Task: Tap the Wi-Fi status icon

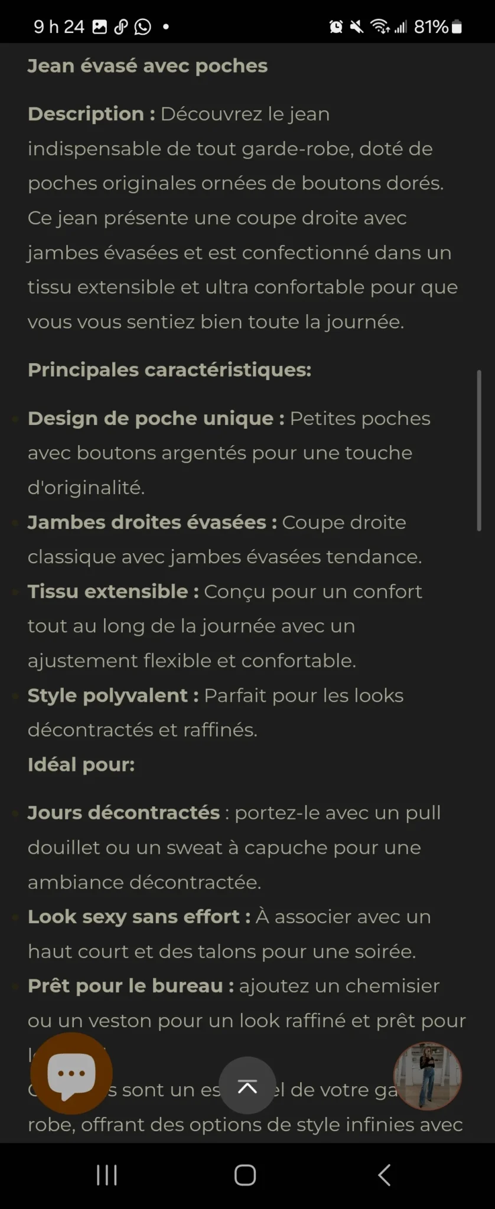Action: (380, 27)
